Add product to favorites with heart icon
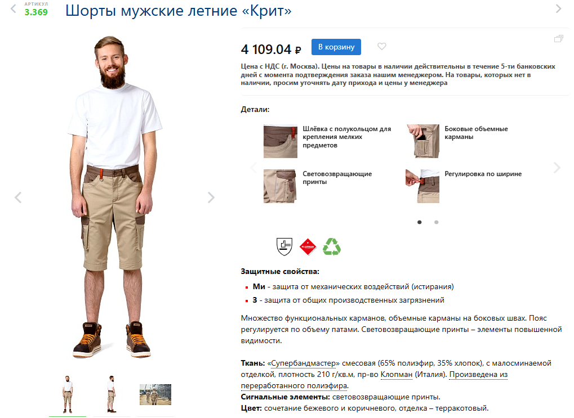 (381, 47)
